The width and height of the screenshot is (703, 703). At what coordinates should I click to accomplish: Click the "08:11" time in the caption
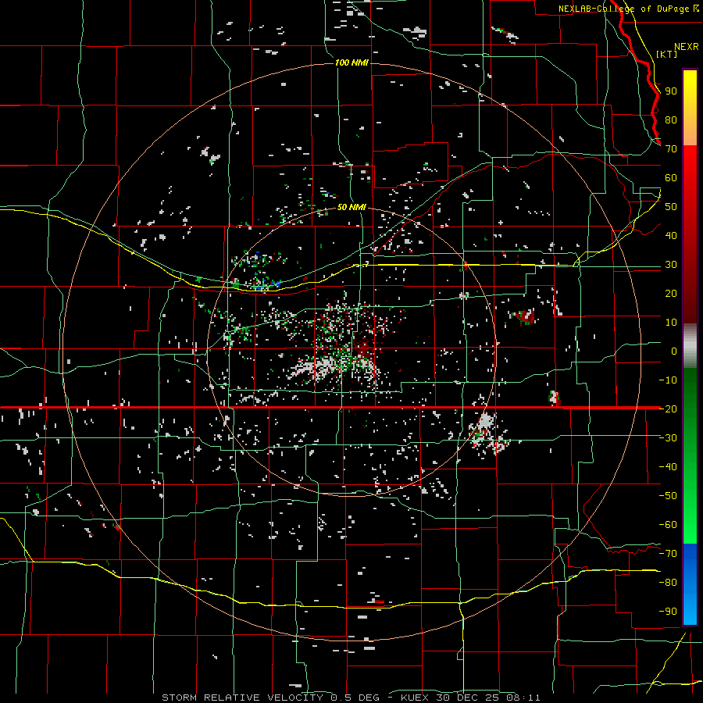523,698
